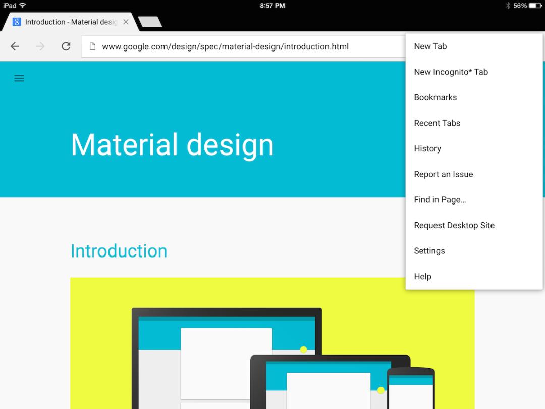
Task: Click the forward navigation arrow
Action: tap(40, 46)
